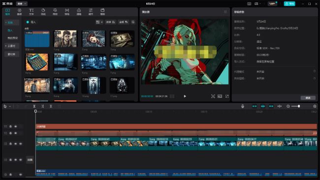
Task: Select the blue audio waveform media thumbnail
Action: coord(37,39)
